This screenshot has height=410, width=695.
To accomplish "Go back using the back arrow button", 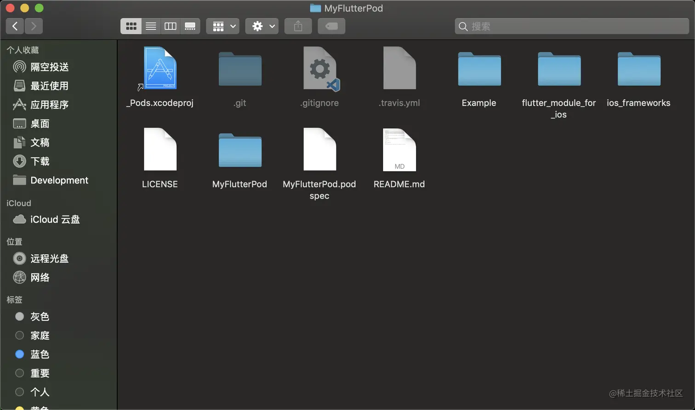I will click(15, 26).
